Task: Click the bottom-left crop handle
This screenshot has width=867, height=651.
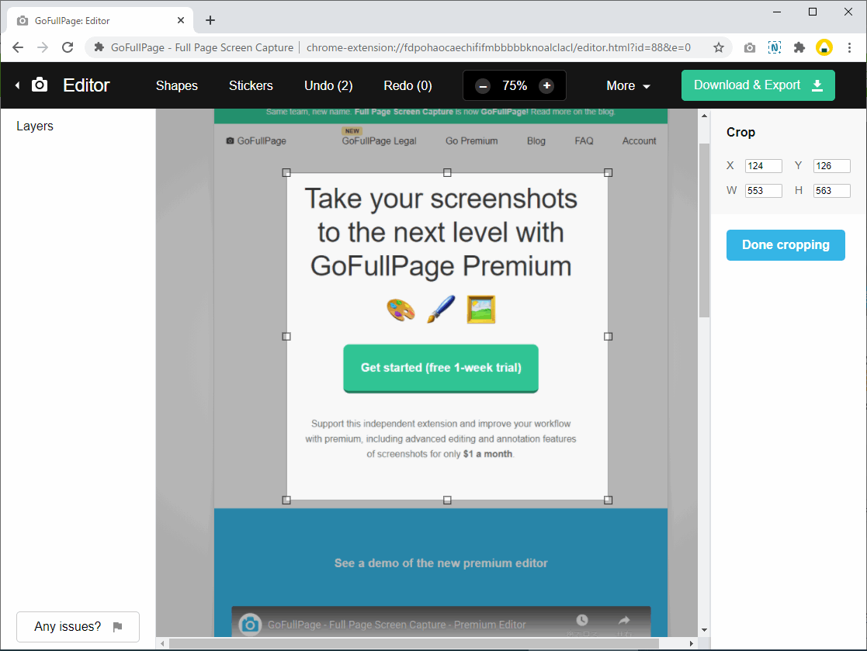Action: click(x=286, y=500)
